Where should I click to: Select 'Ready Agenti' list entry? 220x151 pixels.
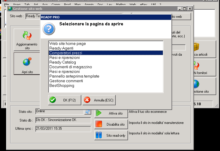coord(106,48)
